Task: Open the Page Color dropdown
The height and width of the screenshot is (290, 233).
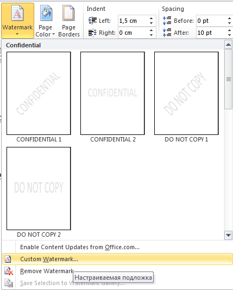Action: tap(45, 21)
